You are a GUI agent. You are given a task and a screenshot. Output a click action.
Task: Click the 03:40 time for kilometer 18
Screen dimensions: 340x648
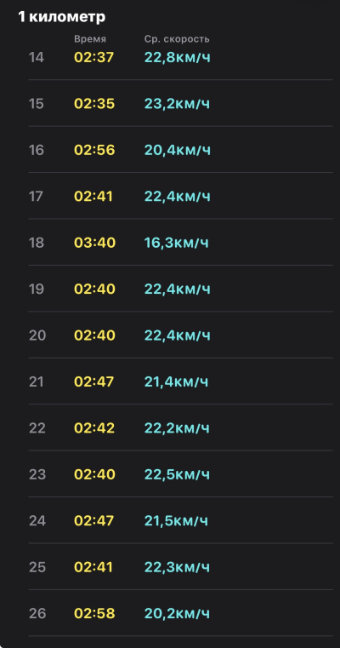click(95, 243)
